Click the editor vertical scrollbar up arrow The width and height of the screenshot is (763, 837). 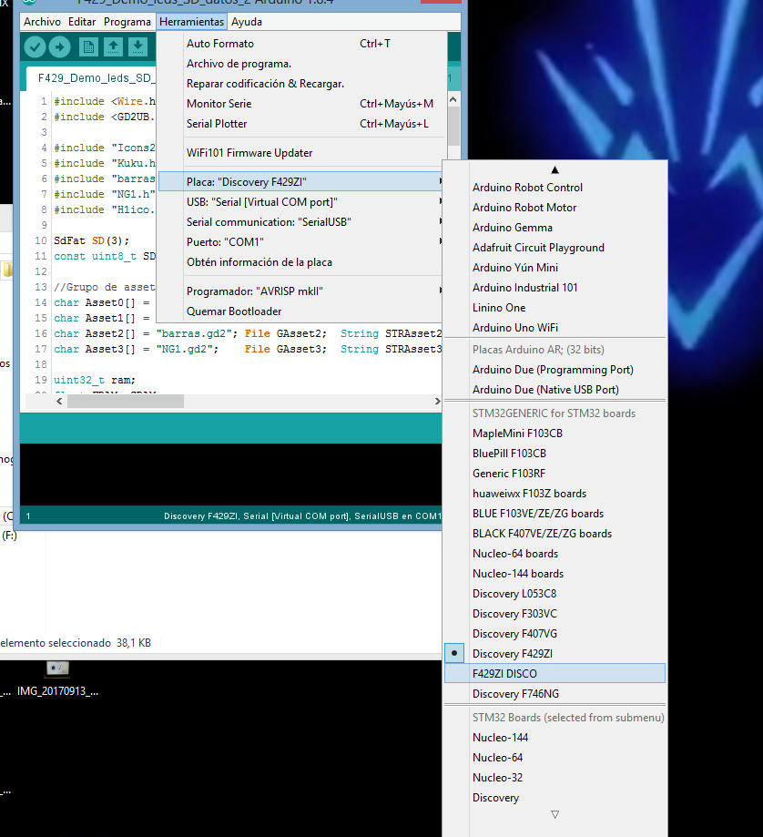[x=453, y=99]
